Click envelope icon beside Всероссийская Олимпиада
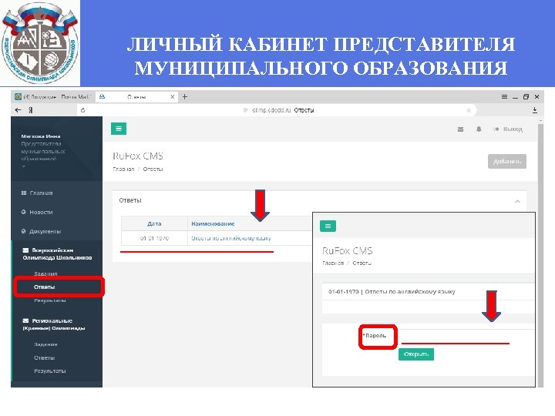 click(x=25, y=250)
